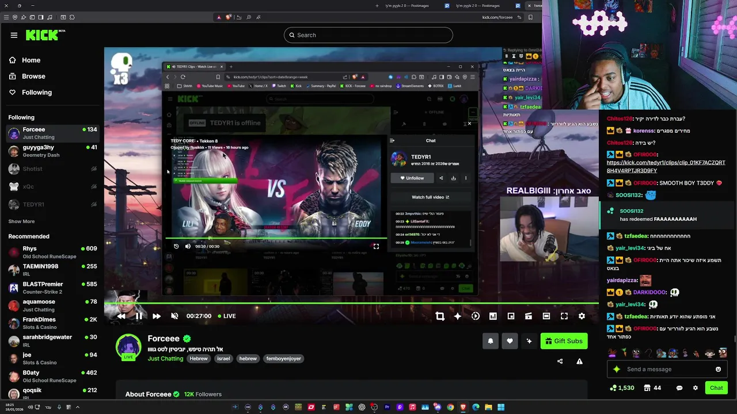Click the kick.com/forceee address bar
Viewport: 737px width, 414px height.
click(497, 17)
